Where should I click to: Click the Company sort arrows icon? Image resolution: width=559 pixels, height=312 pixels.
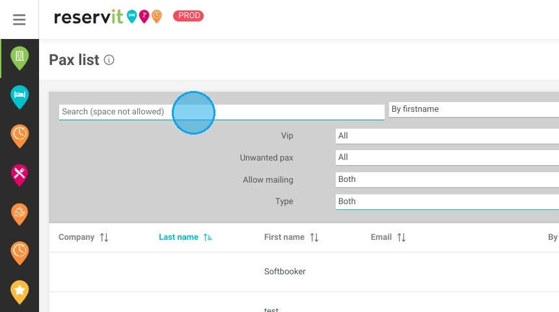pyautogui.click(x=104, y=237)
